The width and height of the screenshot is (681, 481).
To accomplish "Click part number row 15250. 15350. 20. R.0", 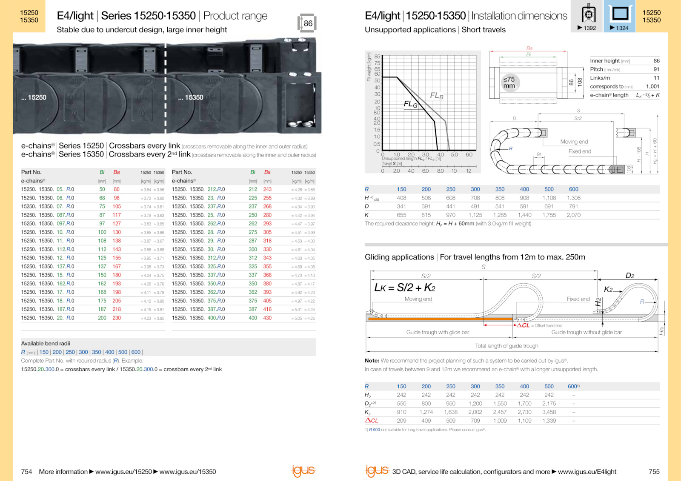I will click(93, 318).
